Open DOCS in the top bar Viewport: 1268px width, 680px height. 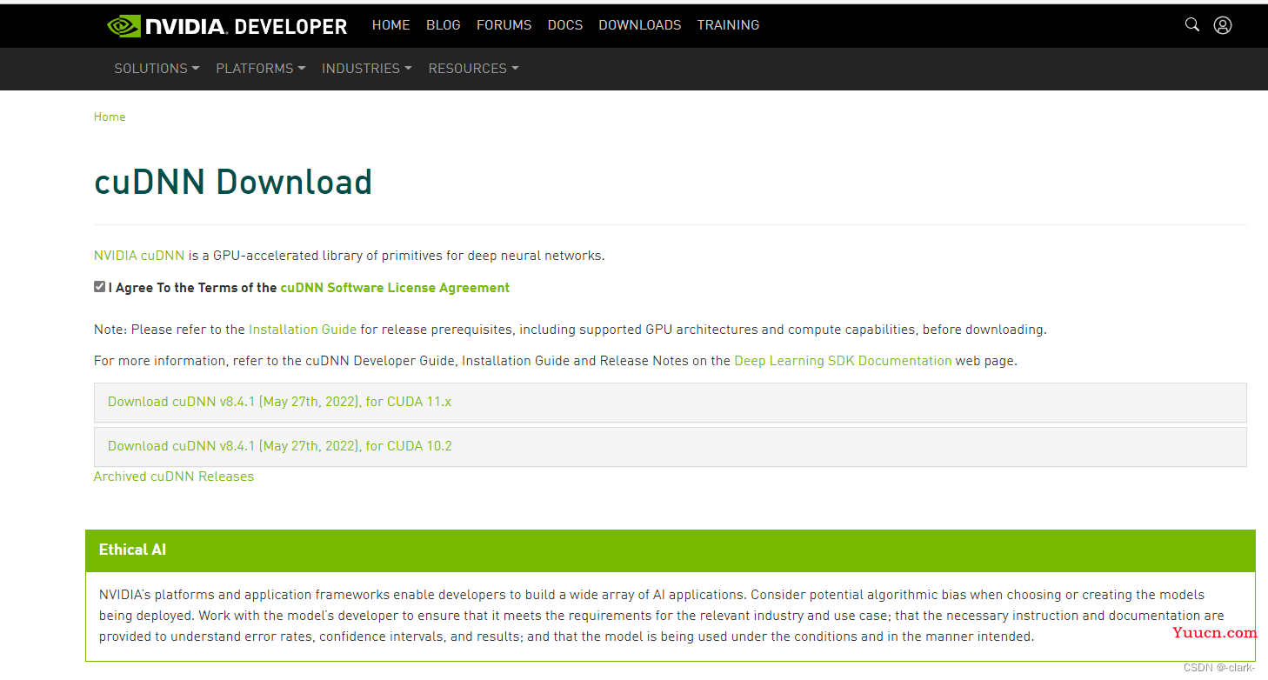click(x=565, y=25)
